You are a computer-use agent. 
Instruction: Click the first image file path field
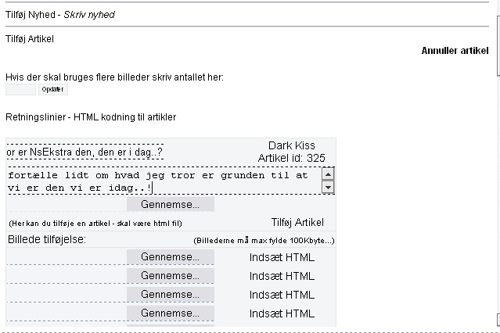(66, 256)
